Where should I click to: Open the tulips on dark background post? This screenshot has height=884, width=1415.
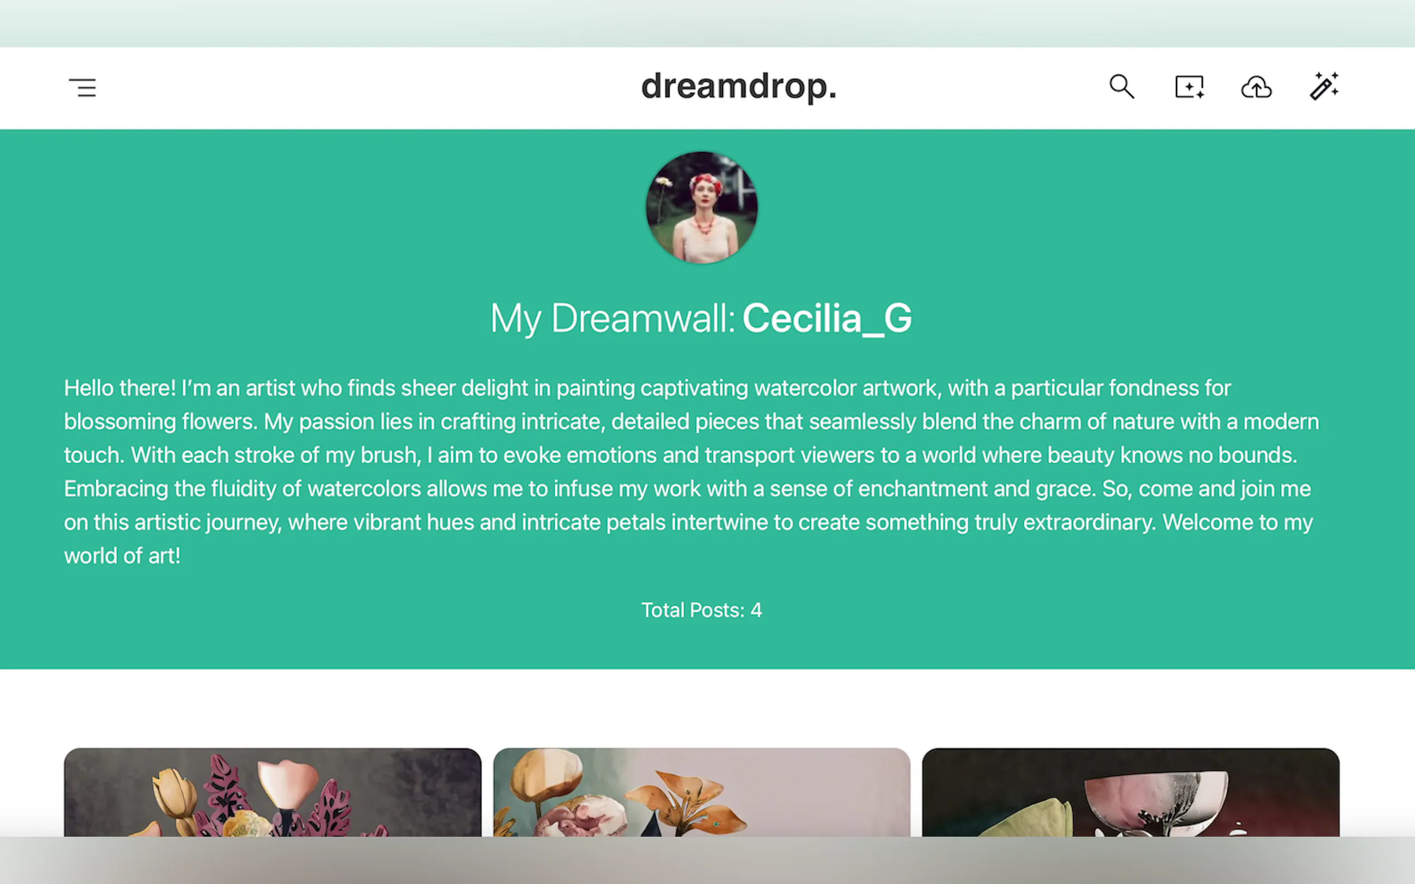coord(272,792)
